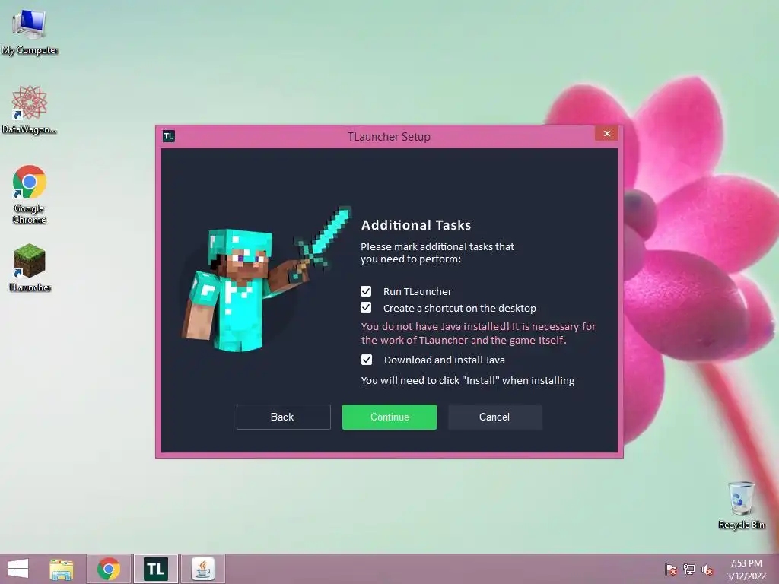Open File Explorer from the taskbar
The width and height of the screenshot is (779, 584).
point(62,569)
